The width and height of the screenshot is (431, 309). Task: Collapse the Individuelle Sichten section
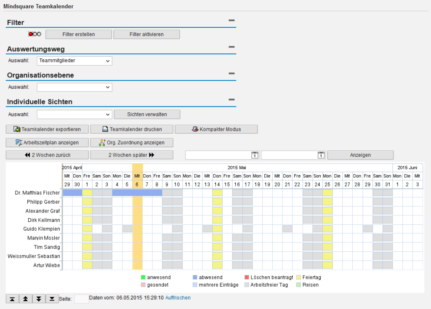[231, 100]
